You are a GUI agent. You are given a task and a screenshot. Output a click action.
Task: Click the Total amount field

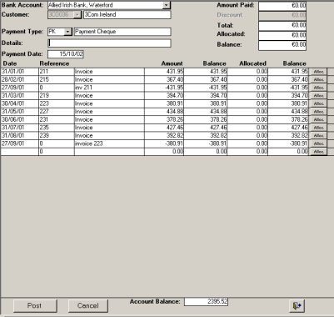tap(282, 26)
